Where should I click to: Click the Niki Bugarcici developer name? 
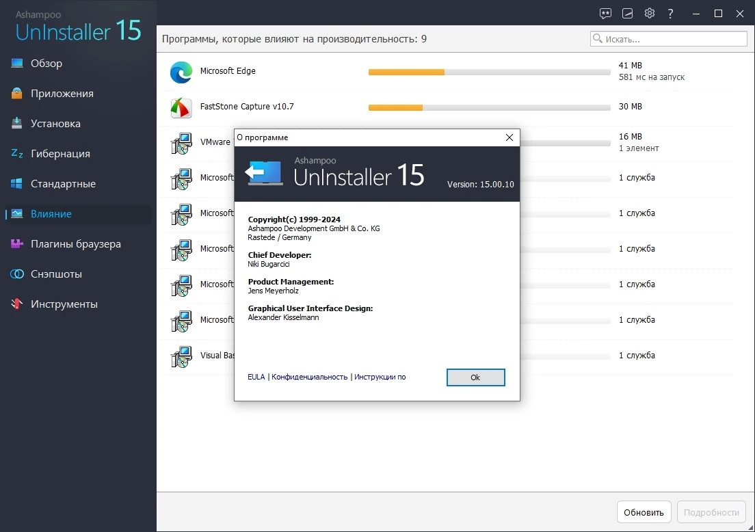click(x=269, y=264)
